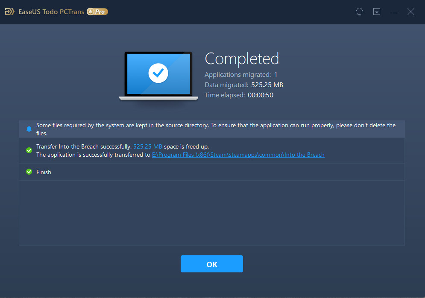Click the laptop checkmark illustration
425x298 pixels.
pos(158,76)
